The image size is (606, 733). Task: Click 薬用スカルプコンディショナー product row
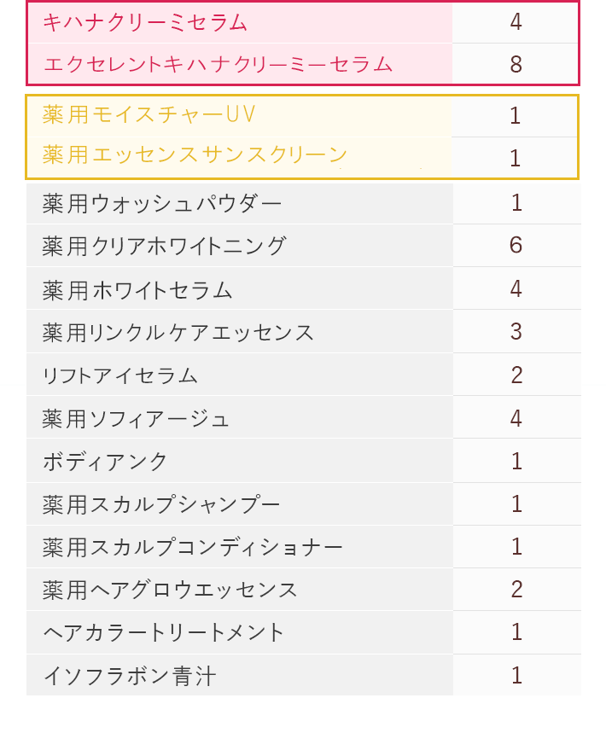(x=304, y=547)
